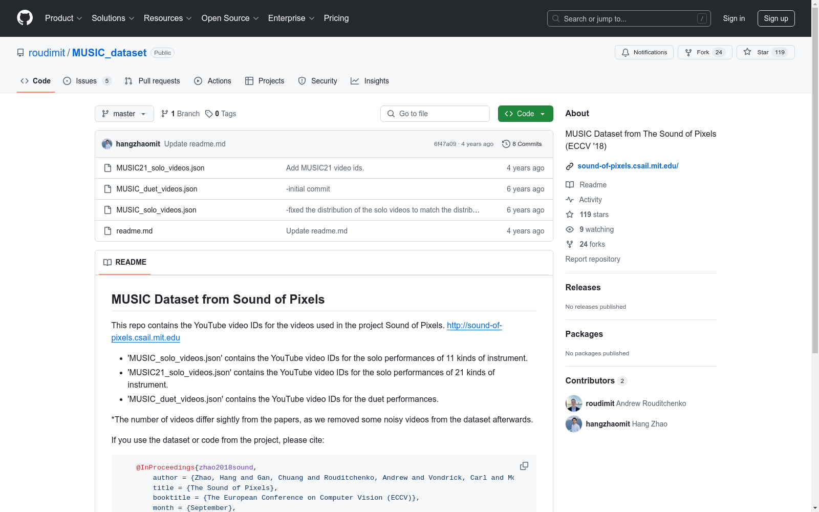The height and width of the screenshot is (512, 819).
Task: Select the README tab heading
Action: pos(125,262)
